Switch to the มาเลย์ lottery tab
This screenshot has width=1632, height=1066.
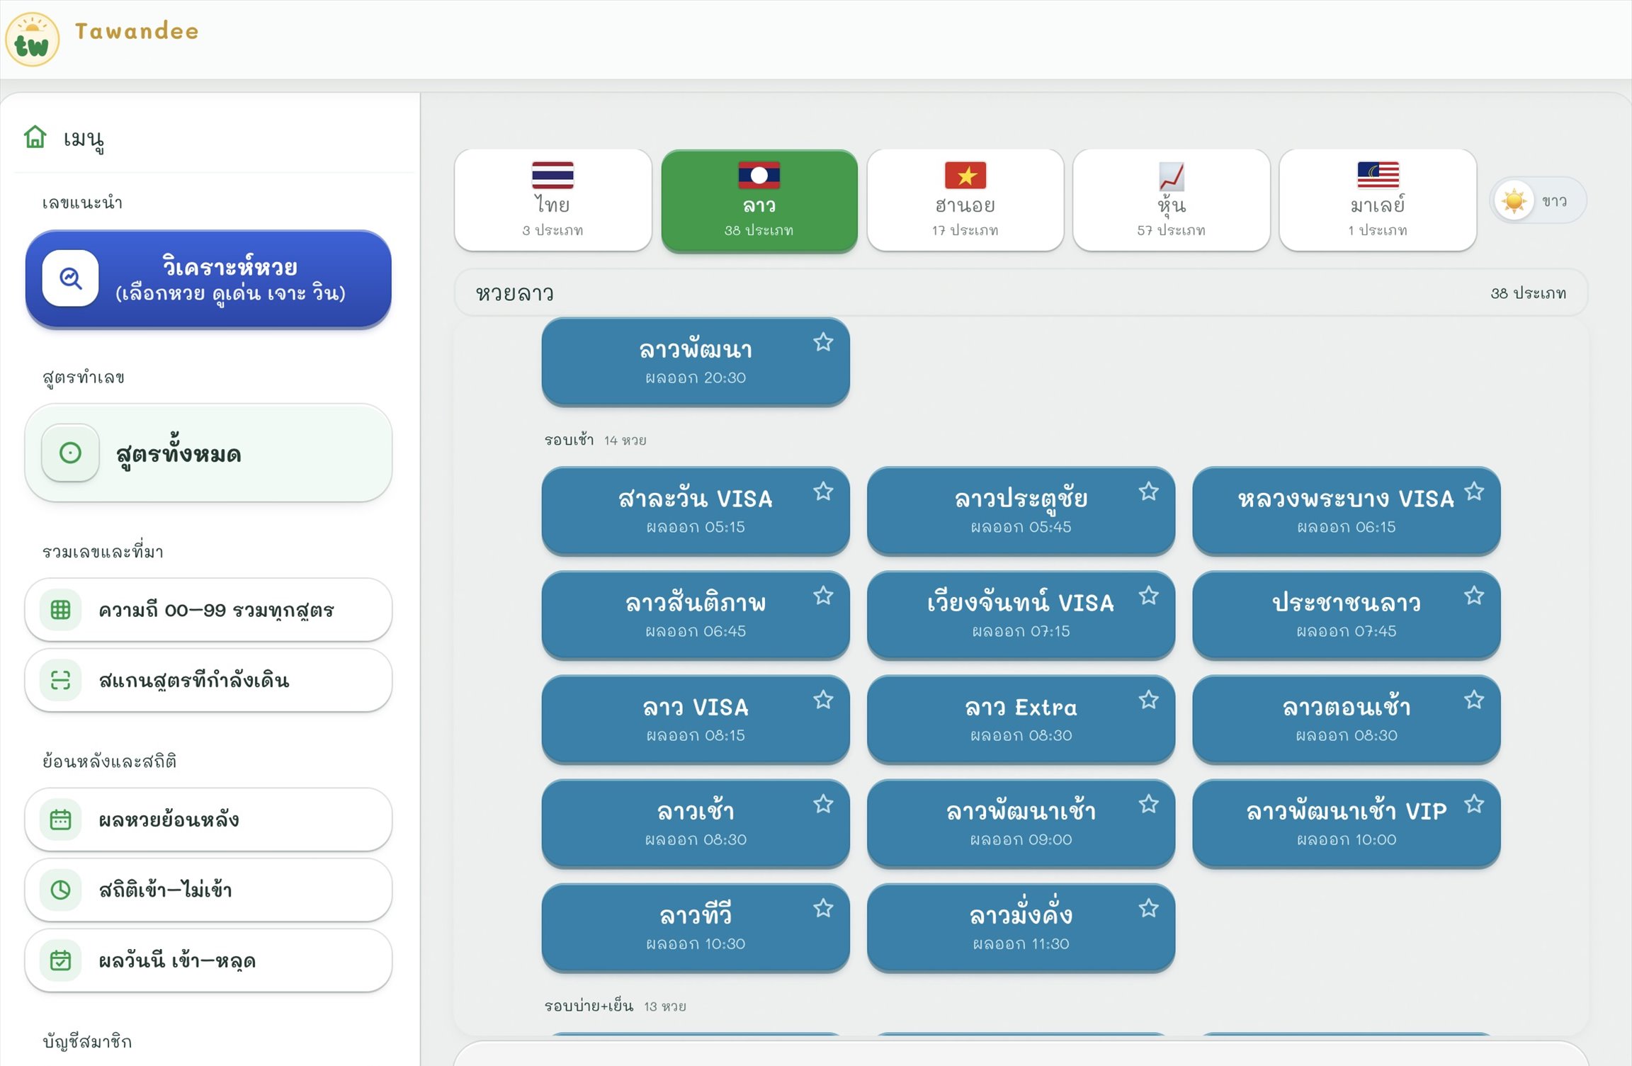[1378, 200]
